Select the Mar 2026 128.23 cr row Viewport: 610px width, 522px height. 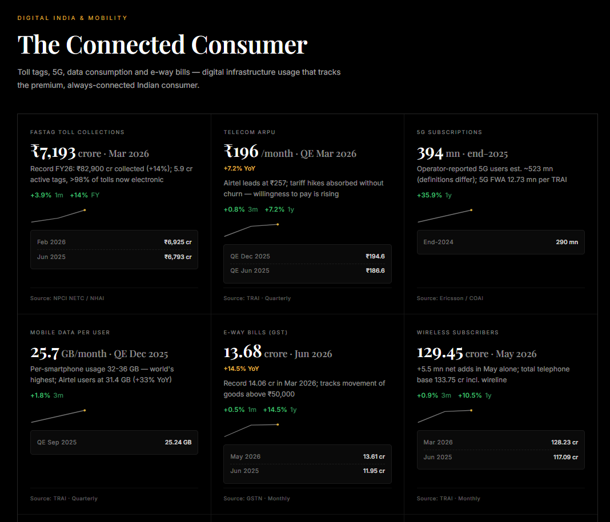coord(501,442)
